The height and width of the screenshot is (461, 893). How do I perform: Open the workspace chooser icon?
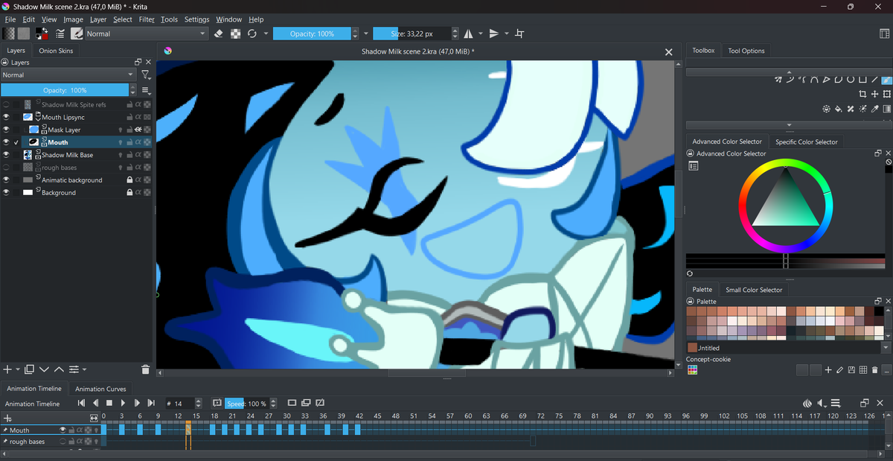point(884,34)
